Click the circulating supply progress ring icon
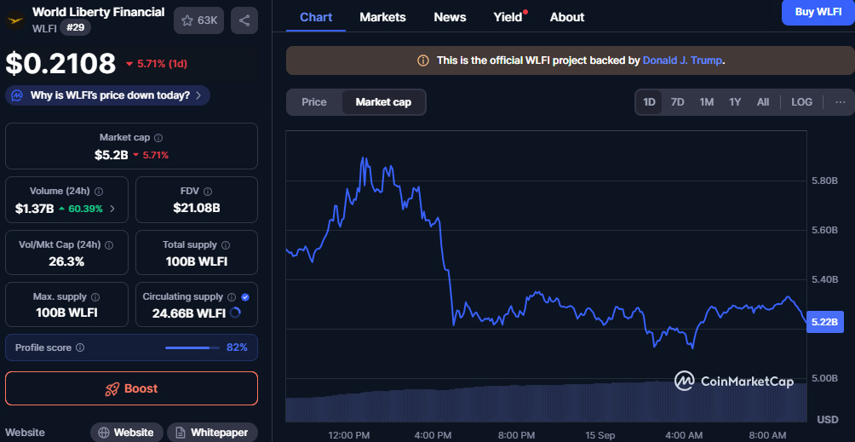The width and height of the screenshot is (855, 442). 236,313
